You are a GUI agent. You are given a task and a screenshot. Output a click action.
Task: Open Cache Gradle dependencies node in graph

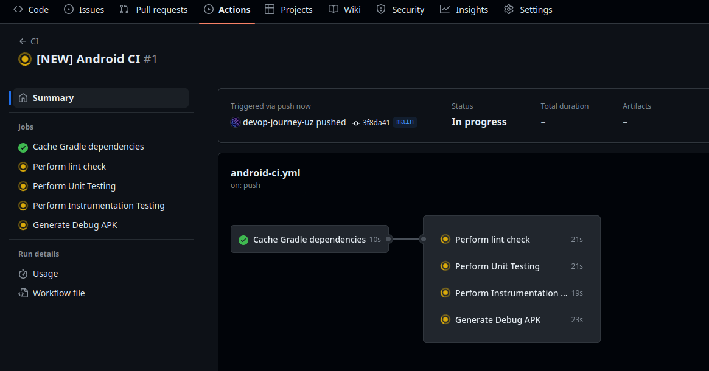[309, 240]
